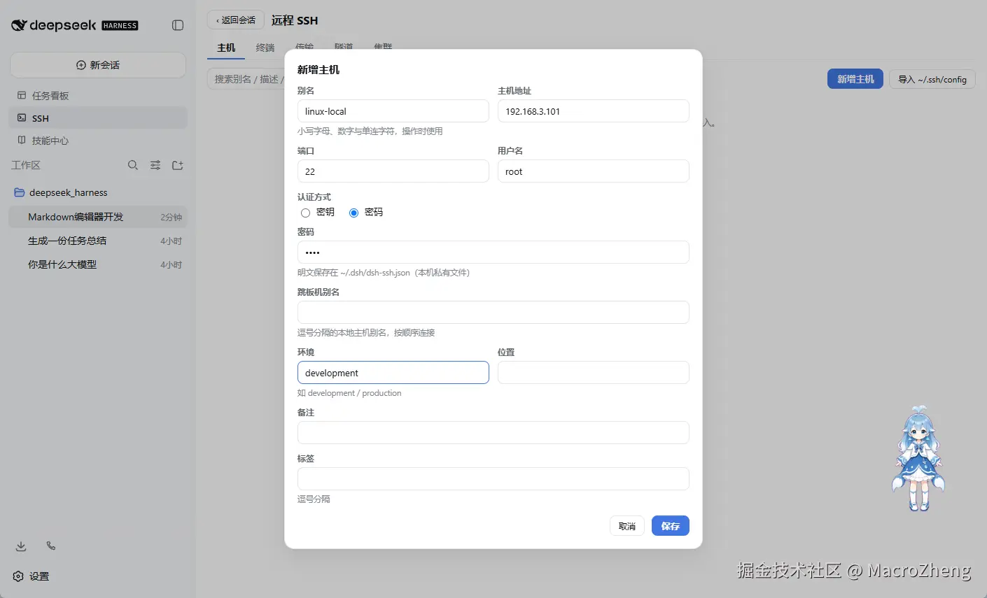The height and width of the screenshot is (598, 987).
Task: Add a new workspace folder icon
Action: (x=178, y=165)
